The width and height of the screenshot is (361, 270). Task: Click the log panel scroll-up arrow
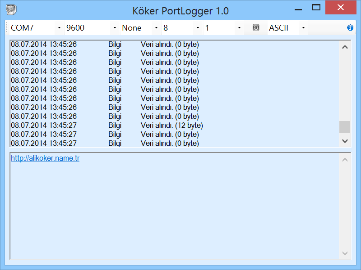pyautogui.click(x=345, y=46)
